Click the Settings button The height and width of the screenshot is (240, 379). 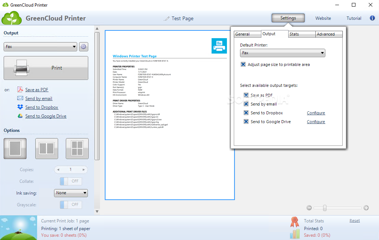click(288, 18)
